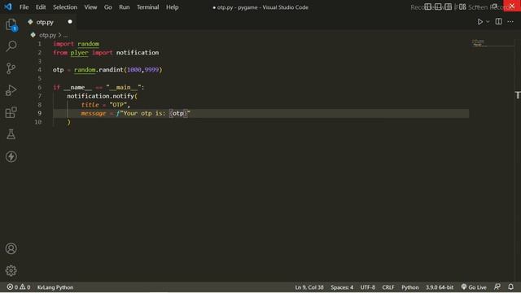Click message keyword on line 9
The height and width of the screenshot is (293, 521).
coord(94,113)
